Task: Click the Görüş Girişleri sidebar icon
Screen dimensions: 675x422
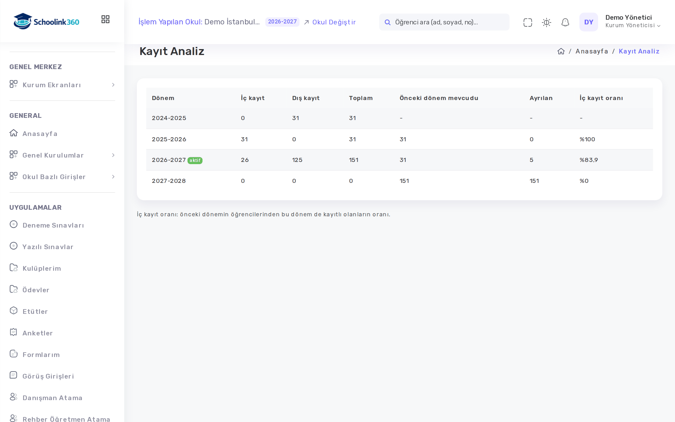Action: click(13, 375)
